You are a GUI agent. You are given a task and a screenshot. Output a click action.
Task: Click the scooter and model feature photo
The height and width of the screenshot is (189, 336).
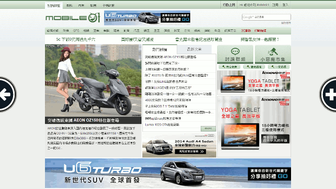click(93, 81)
